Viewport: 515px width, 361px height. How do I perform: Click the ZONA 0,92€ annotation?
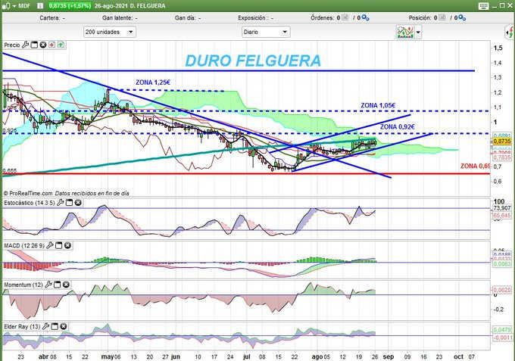398,126
